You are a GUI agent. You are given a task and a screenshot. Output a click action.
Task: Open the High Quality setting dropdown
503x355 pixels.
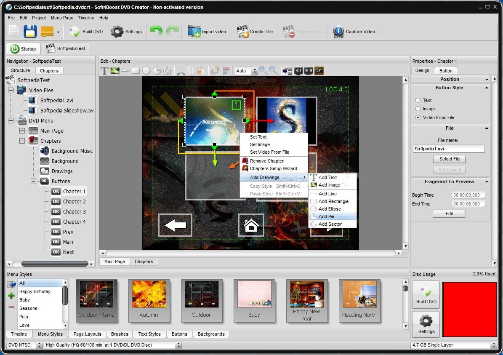point(178,345)
